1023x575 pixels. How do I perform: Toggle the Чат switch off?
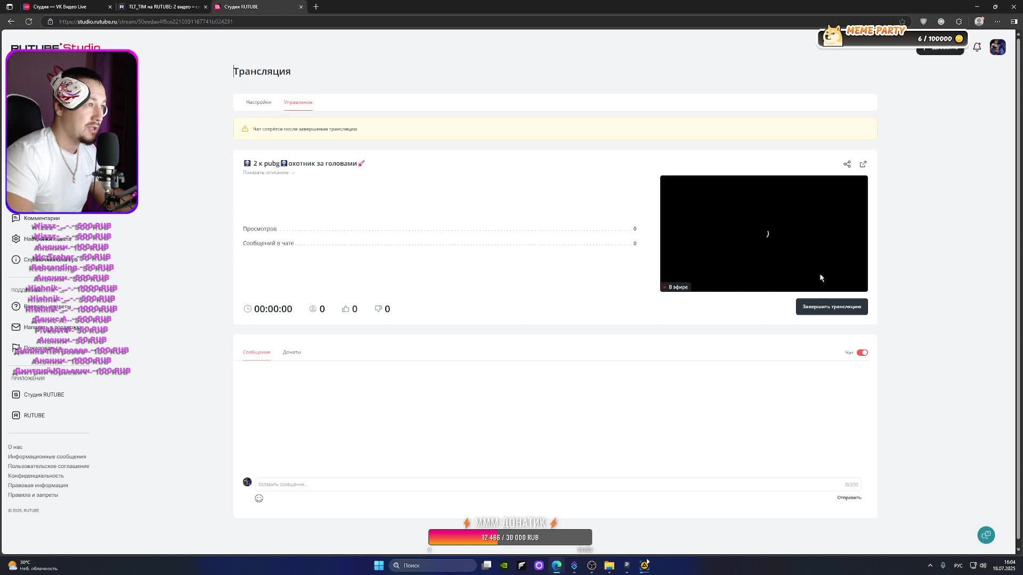(x=862, y=352)
